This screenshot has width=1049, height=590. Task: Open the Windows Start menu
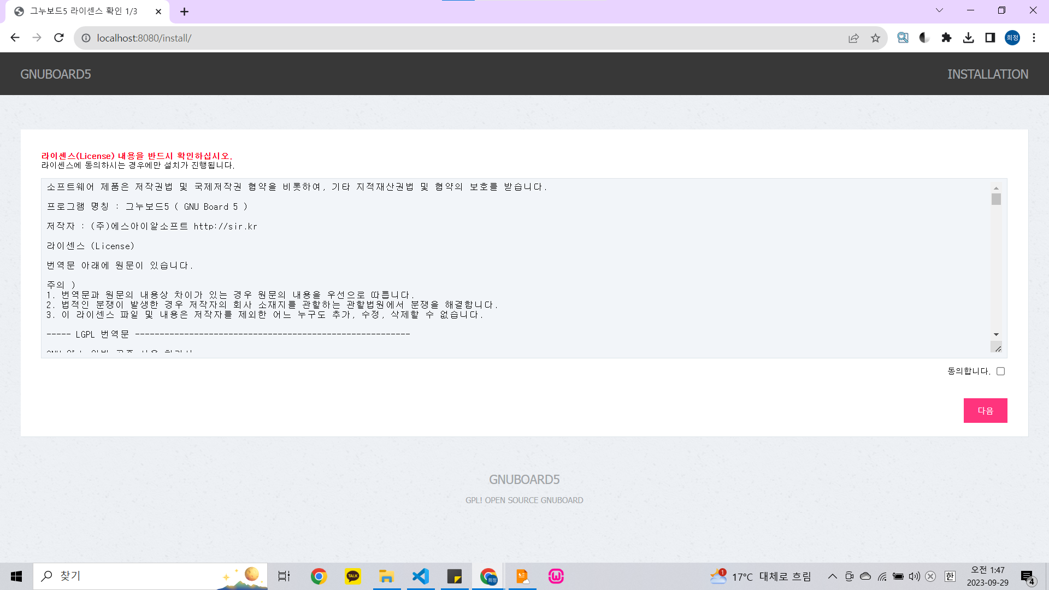click(16, 576)
